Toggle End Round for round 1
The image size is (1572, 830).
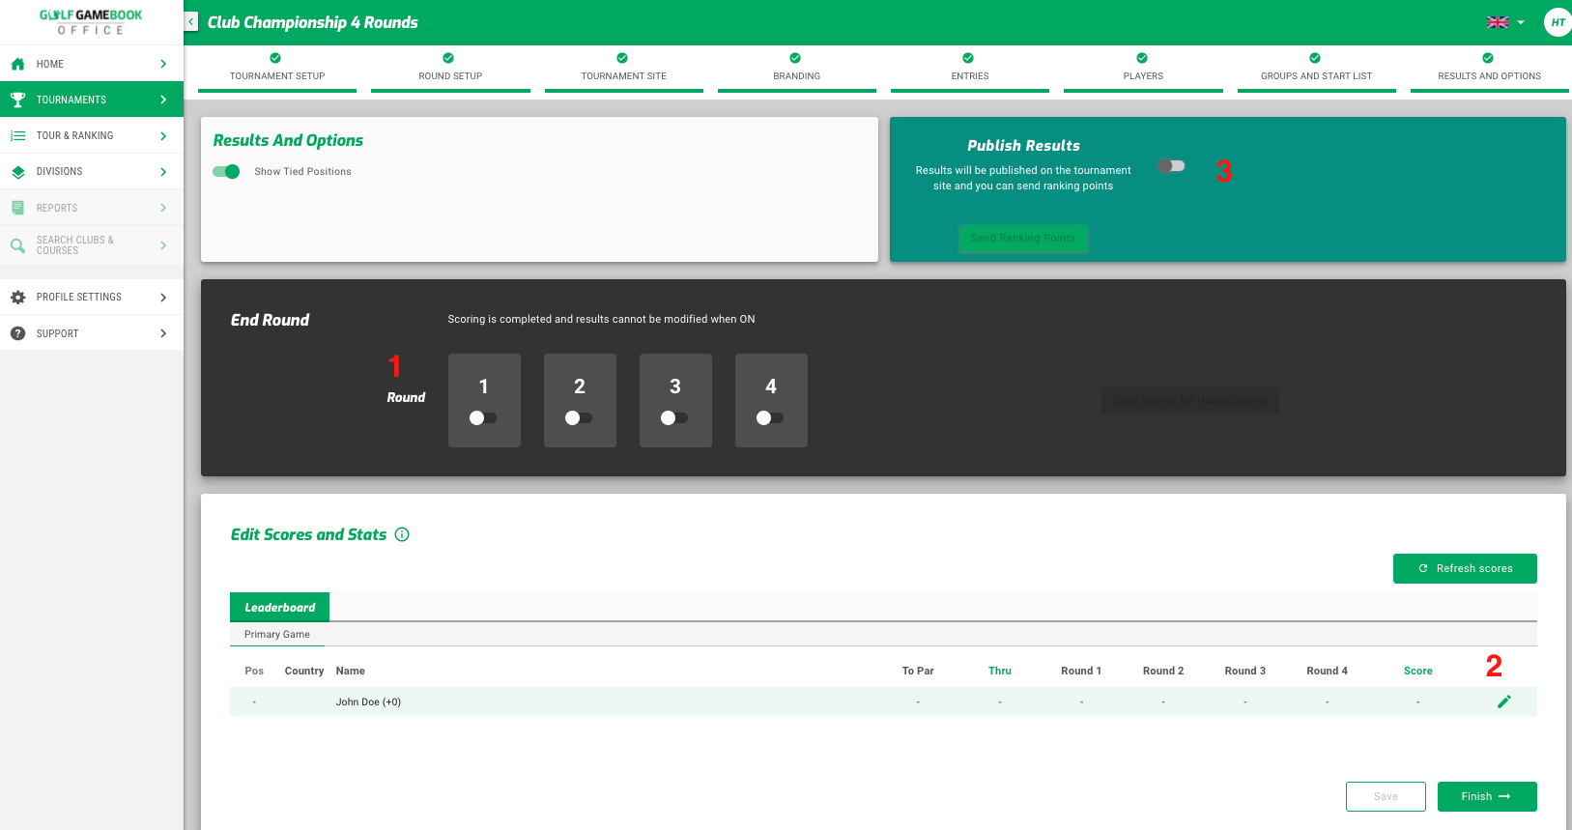click(x=483, y=417)
